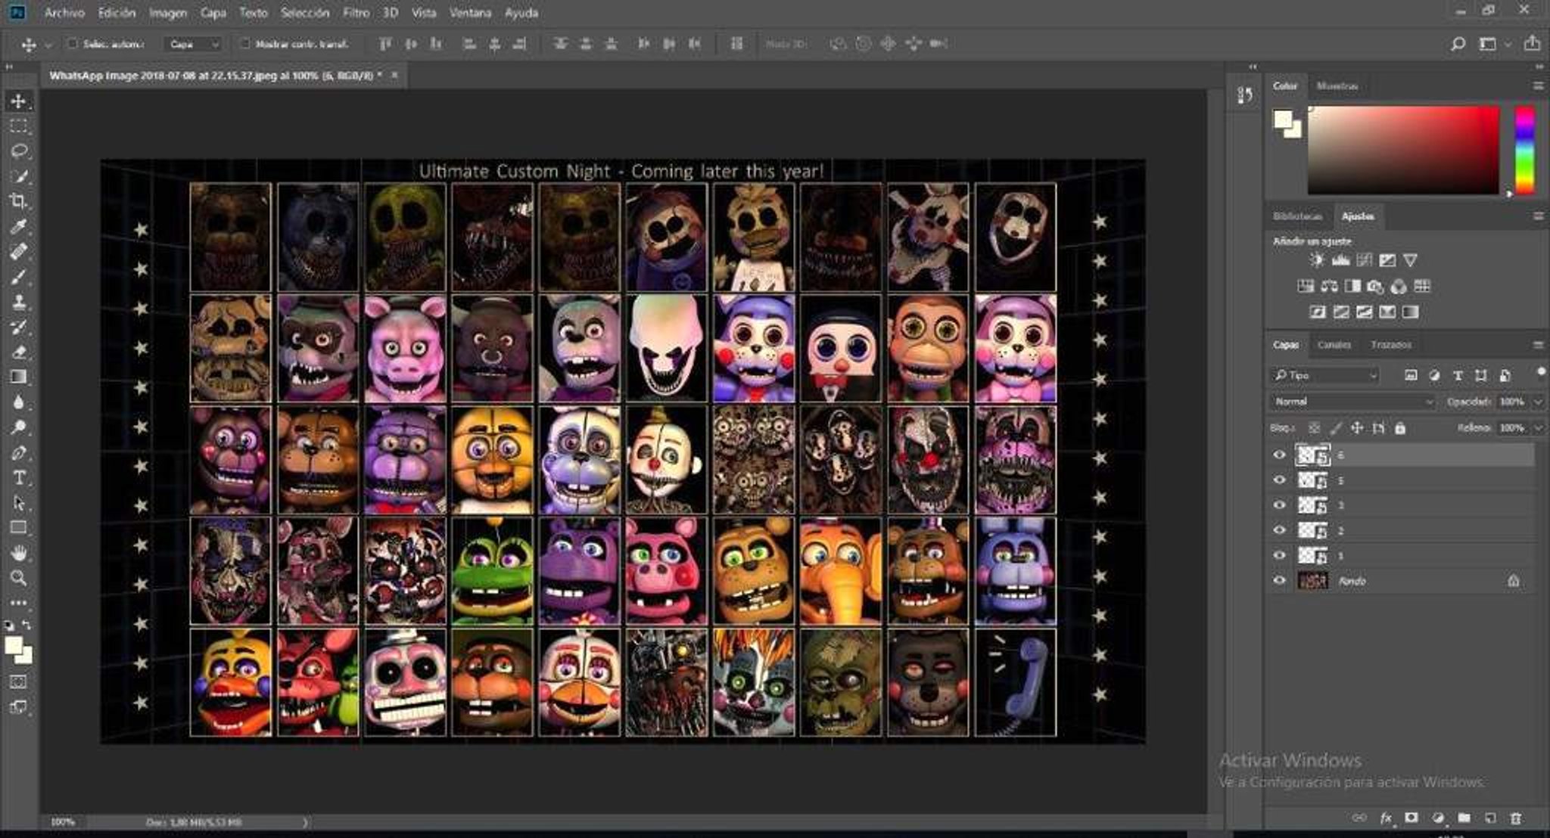1550x838 pixels.
Task: Click the share image button
Action: coord(1531,43)
